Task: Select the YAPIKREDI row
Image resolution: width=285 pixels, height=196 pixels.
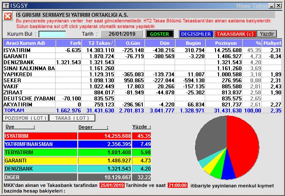Action: coord(142,74)
